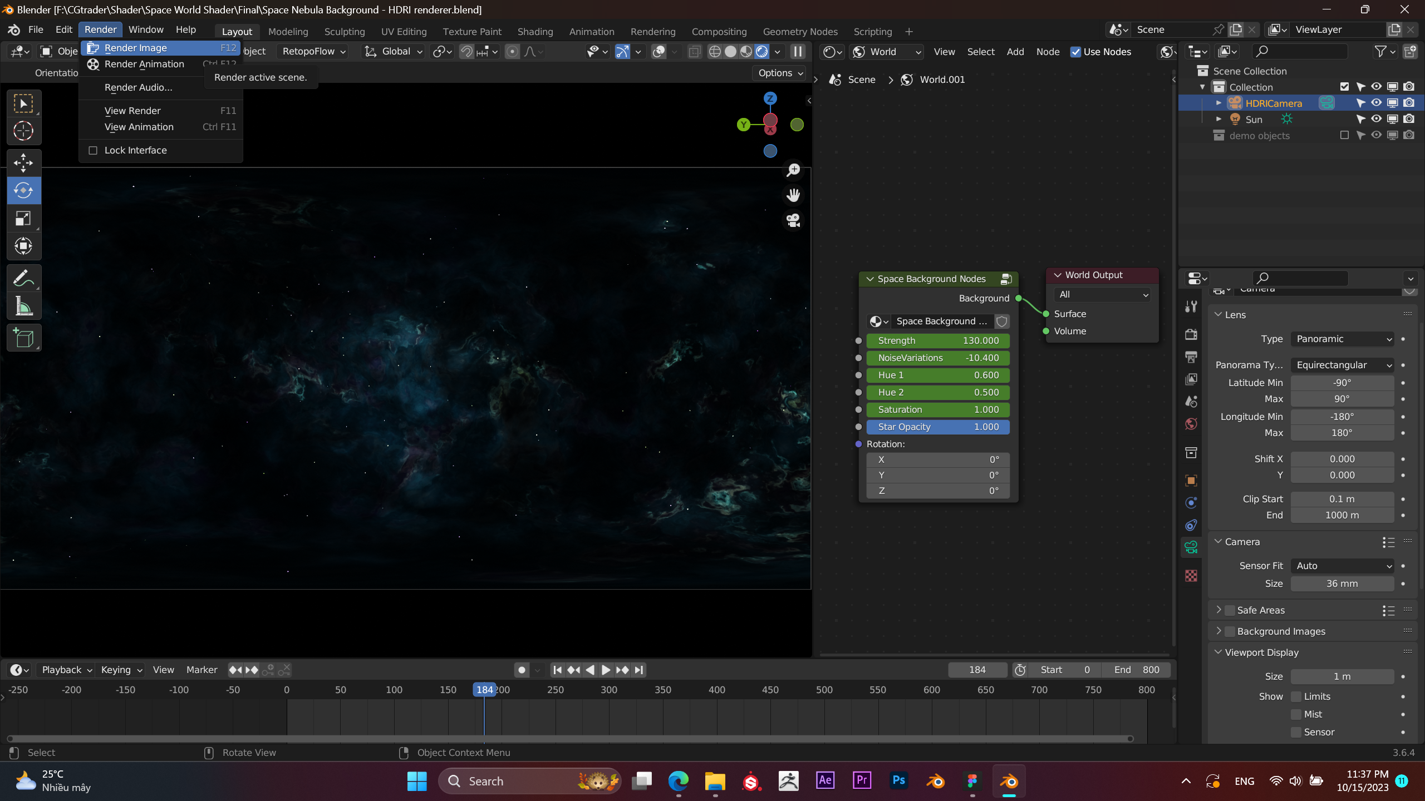1425x801 pixels.
Task: Select the Add Cube tool
Action: coord(23,337)
